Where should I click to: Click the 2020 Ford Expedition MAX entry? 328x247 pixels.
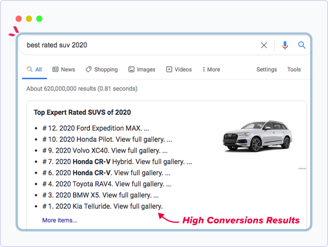coord(96,128)
